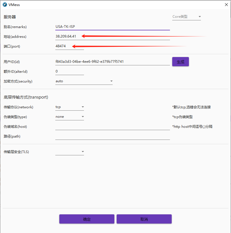Open the Core类型 dropdown
The width and height of the screenshot is (231, 233).
point(186,17)
